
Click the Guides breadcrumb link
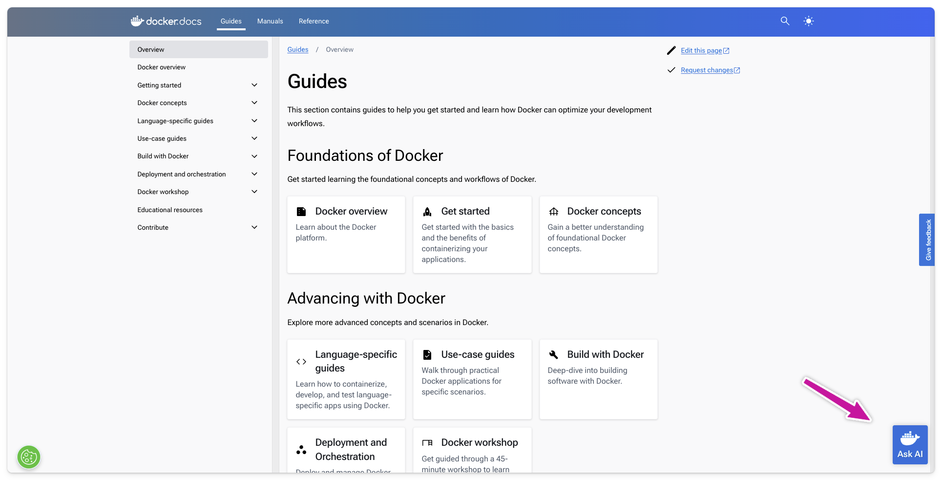pos(298,49)
